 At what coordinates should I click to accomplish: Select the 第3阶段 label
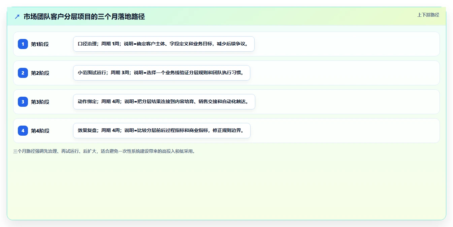click(x=40, y=102)
